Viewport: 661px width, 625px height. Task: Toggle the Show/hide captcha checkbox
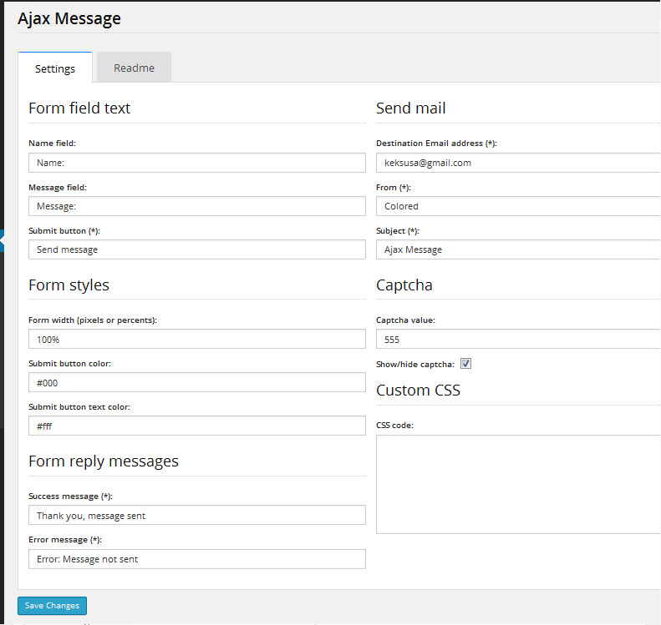466,364
